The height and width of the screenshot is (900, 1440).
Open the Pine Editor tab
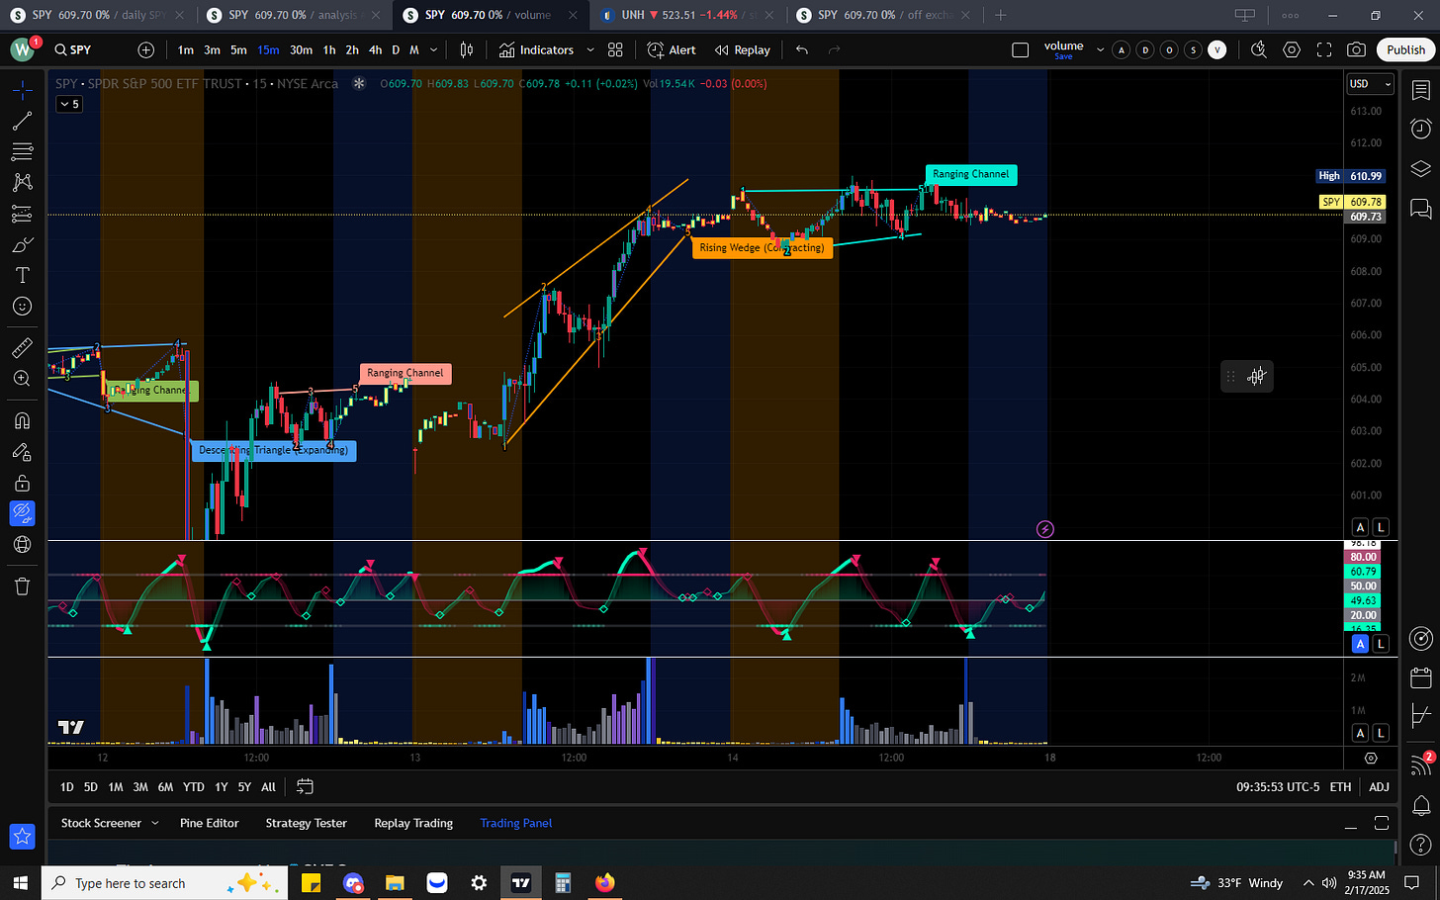point(209,823)
